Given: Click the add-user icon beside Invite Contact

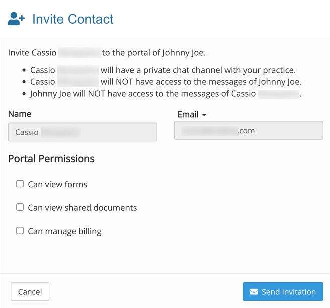Looking at the screenshot, I should pyautogui.click(x=16, y=19).
